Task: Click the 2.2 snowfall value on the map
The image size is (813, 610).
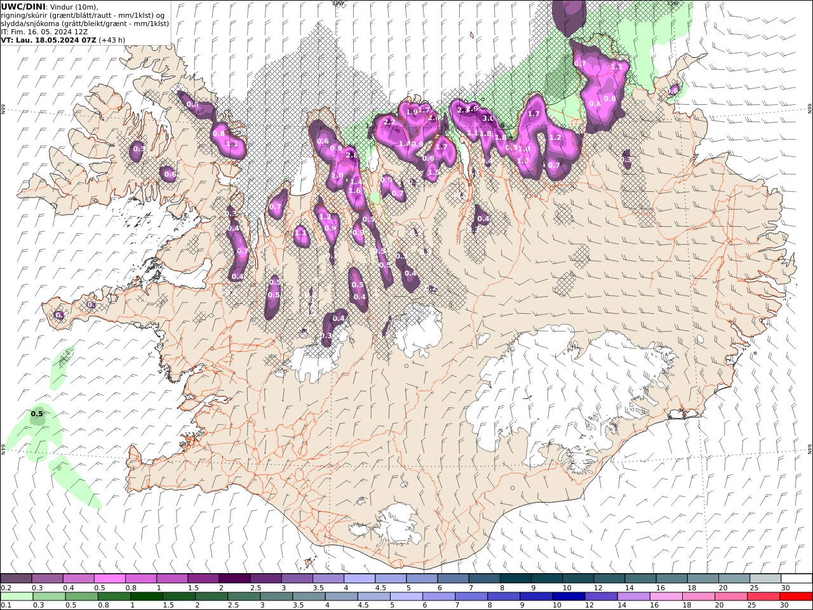Action: [x=389, y=121]
